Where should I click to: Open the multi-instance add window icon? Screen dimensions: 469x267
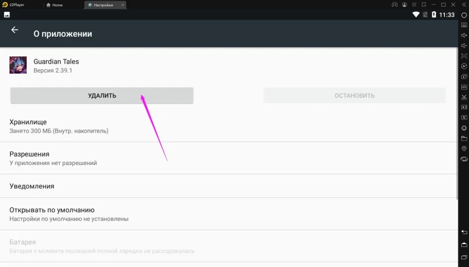point(464,77)
